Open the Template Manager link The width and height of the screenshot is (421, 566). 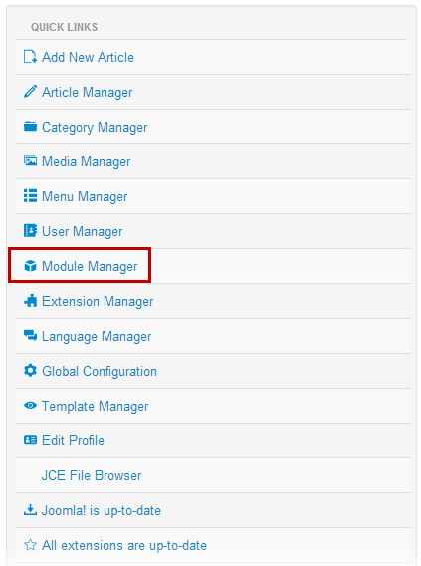point(96,407)
